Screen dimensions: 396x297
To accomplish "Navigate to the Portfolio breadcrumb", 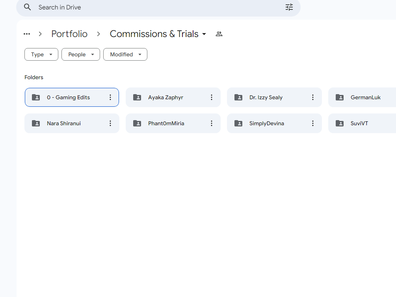I will pyautogui.click(x=69, y=34).
